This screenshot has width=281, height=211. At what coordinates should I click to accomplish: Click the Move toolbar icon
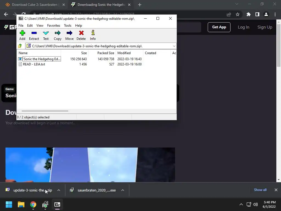coord(69,35)
